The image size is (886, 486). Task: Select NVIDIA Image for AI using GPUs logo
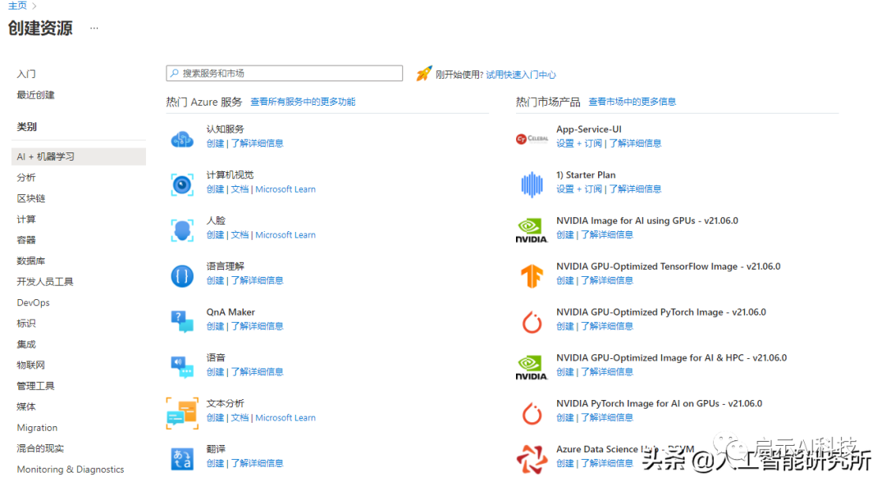[532, 230]
